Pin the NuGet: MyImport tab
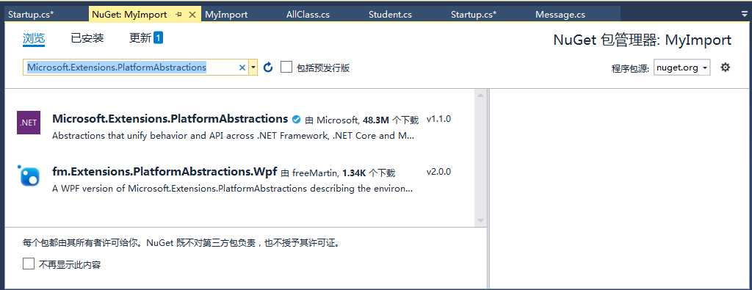Image resolution: width=752 pixels, height=290 pixels. point(179,15)
